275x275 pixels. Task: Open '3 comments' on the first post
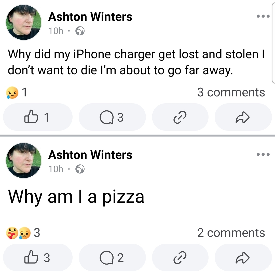pyautogui.click(x=231, y=92)
